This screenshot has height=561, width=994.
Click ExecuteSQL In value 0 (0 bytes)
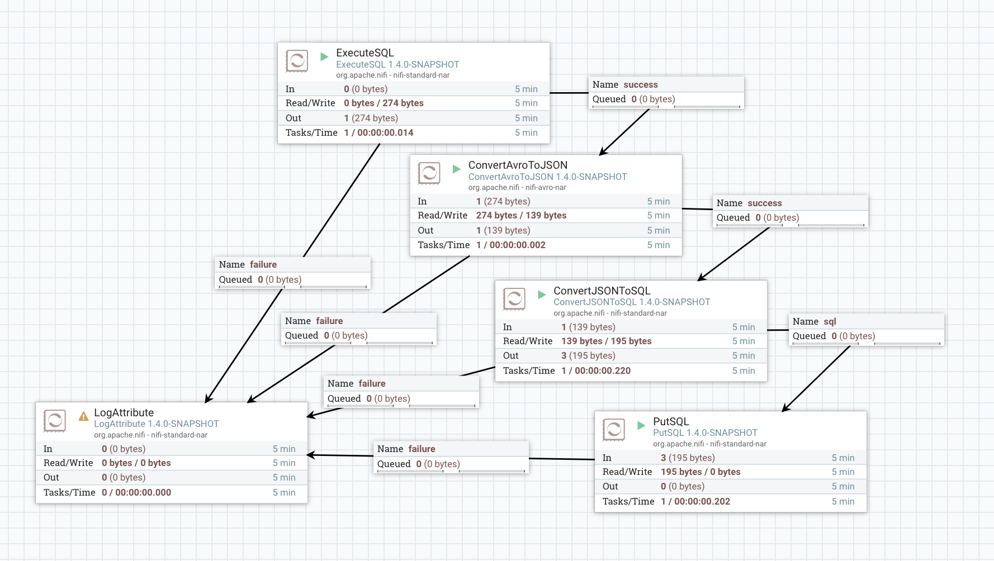coord(366,89)
